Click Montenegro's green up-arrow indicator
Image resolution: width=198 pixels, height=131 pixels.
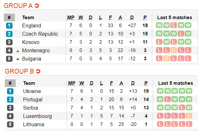(18, 51)
